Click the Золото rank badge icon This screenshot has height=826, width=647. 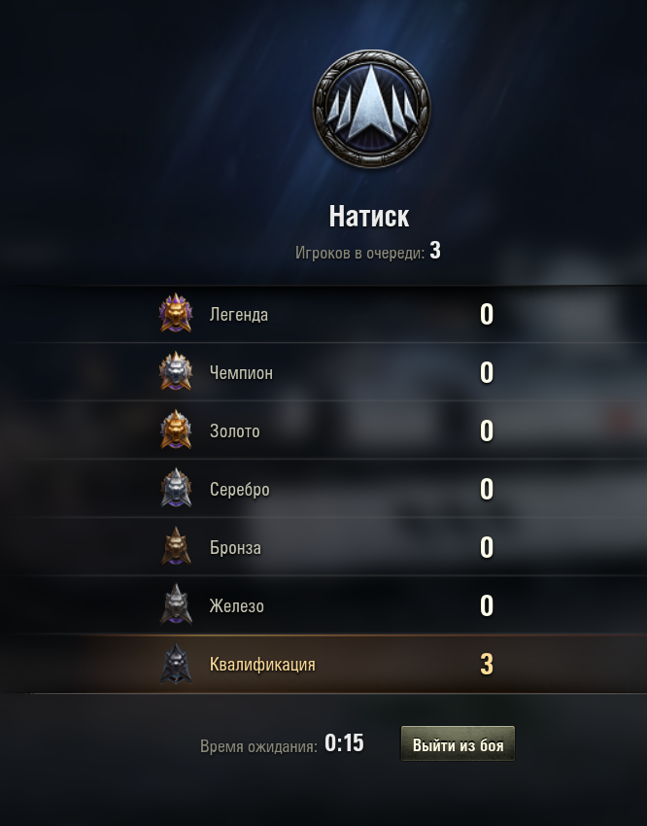[x=176, y=430]
